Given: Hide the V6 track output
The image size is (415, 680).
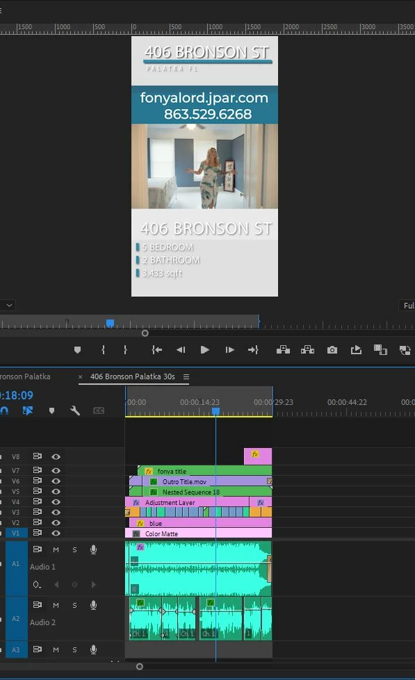Looking at the screenshot, I should 56,481.
